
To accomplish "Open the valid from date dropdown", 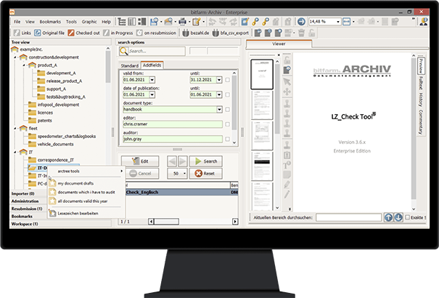I will click(x=152, y=80).
